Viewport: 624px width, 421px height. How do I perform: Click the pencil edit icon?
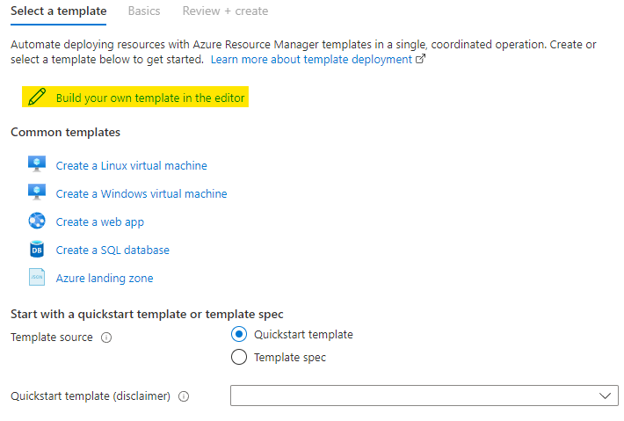point(37,98)
